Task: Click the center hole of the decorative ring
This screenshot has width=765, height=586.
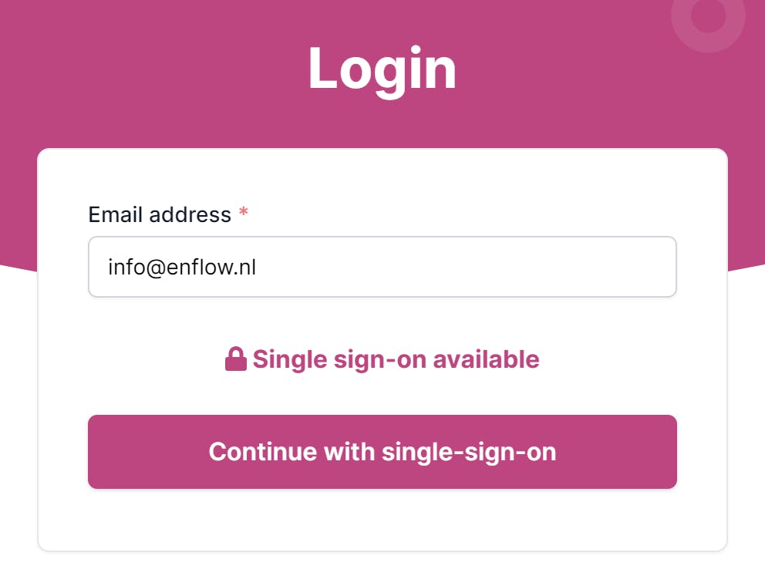Action: pos(708,15)
